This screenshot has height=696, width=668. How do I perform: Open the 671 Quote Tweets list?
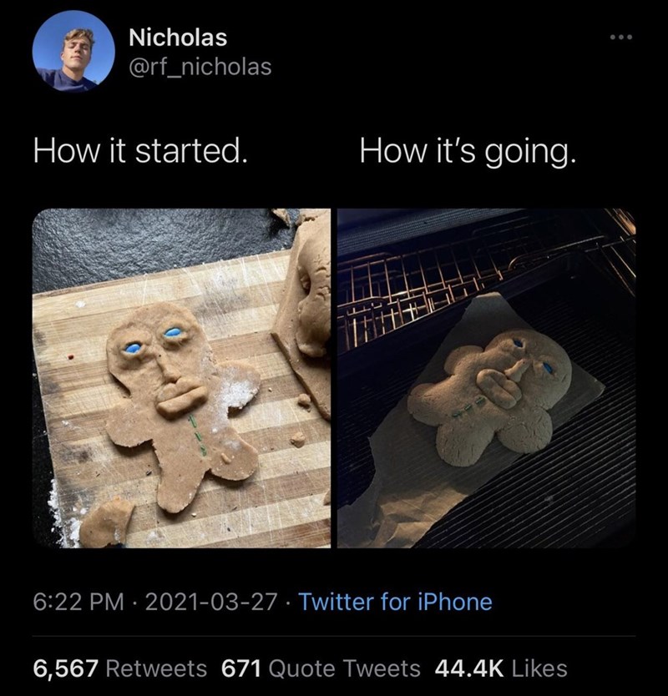321,668
